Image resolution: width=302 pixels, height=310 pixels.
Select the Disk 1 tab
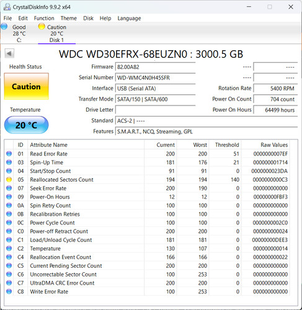pyautogui.click(x=56, y=33)
